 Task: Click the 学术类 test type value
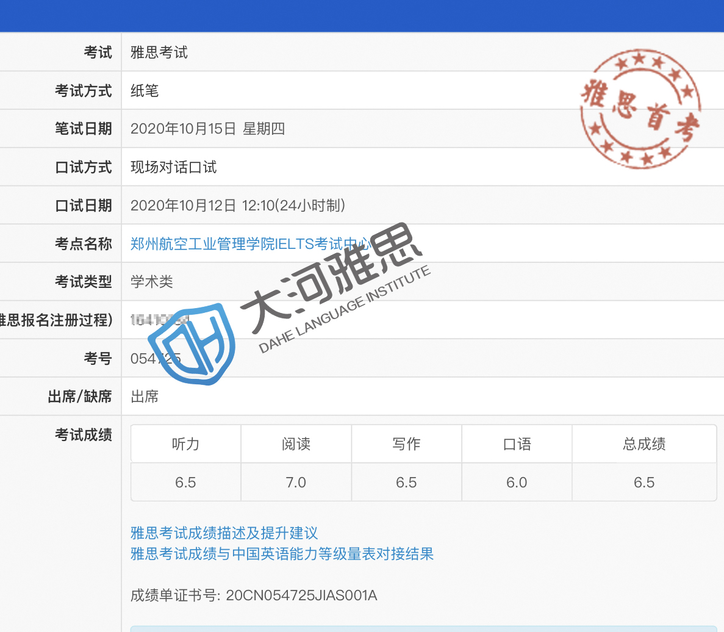152,281
